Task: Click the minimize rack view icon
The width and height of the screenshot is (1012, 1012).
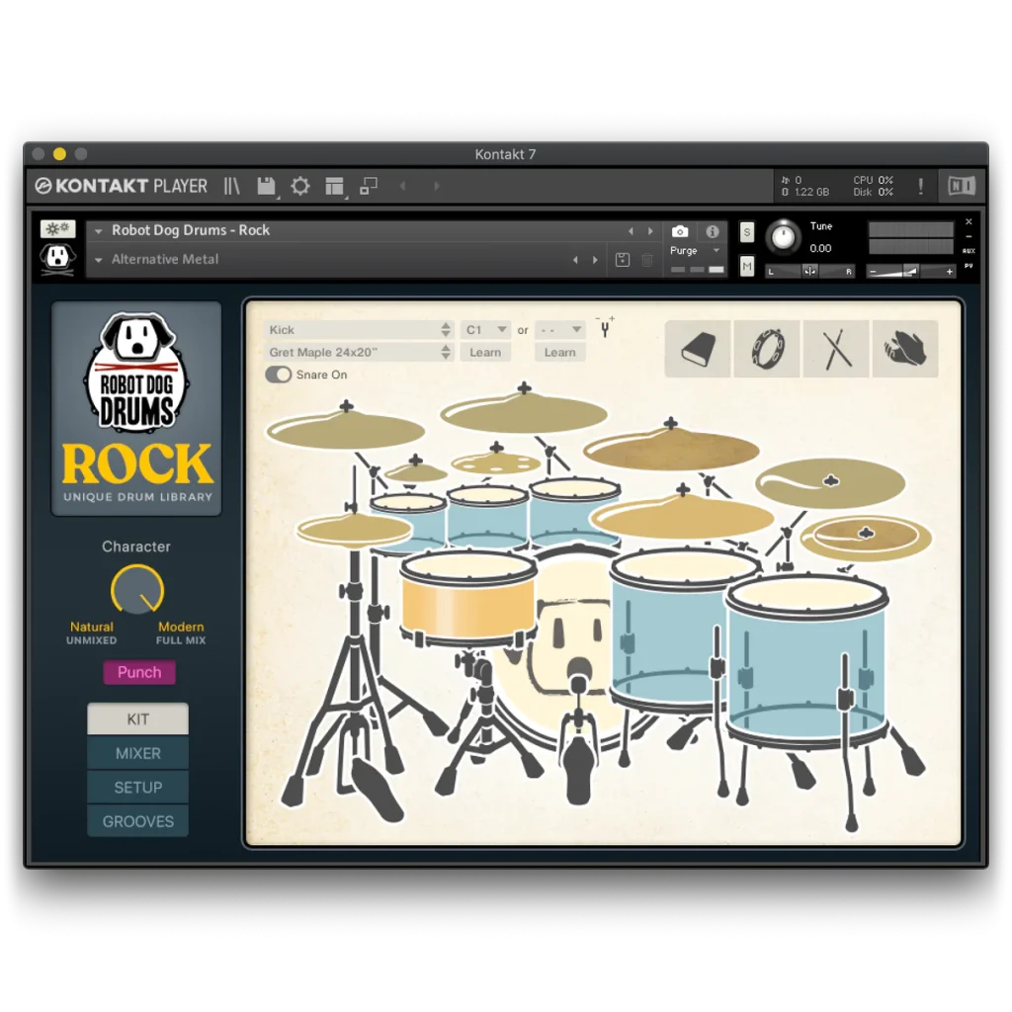Action: (x=369, y=186)
